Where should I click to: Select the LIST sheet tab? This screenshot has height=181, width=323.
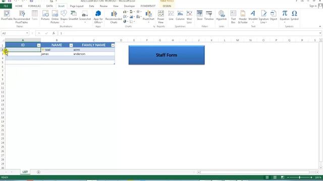point(25,172)
